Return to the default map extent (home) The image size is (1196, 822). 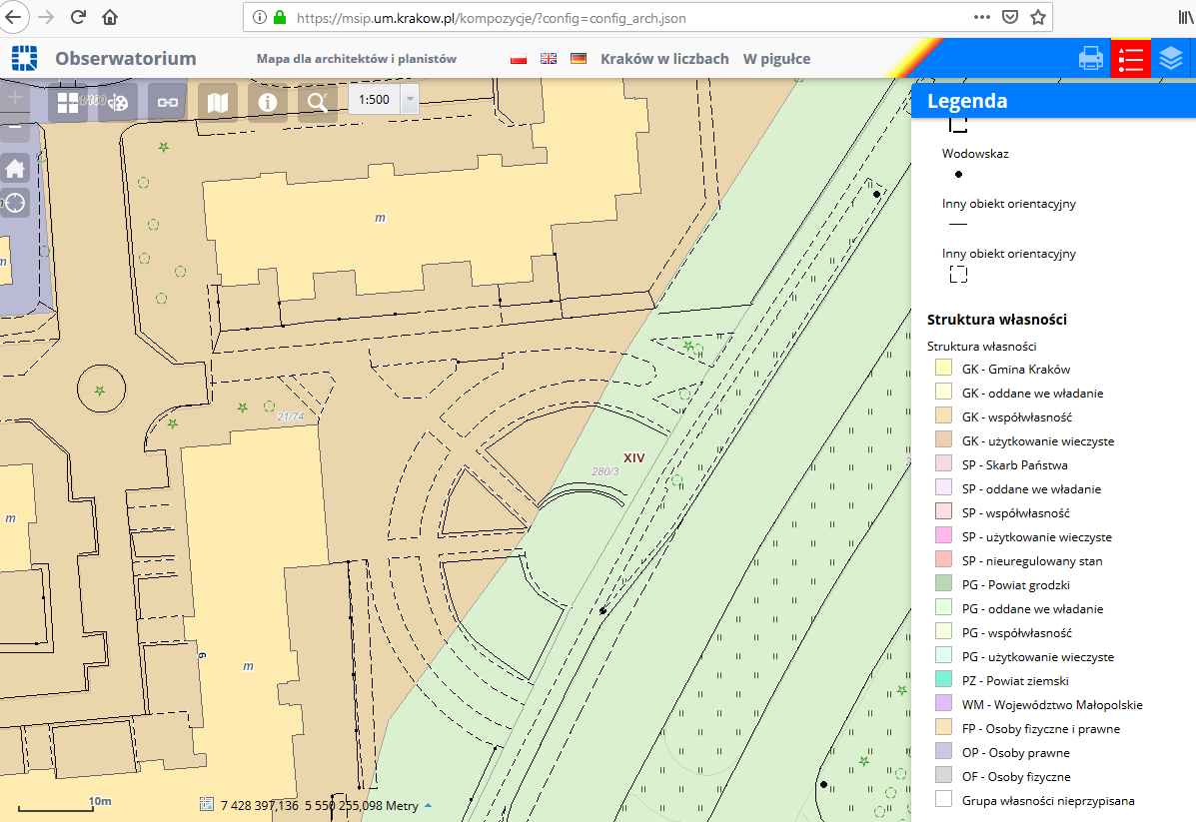15,169
